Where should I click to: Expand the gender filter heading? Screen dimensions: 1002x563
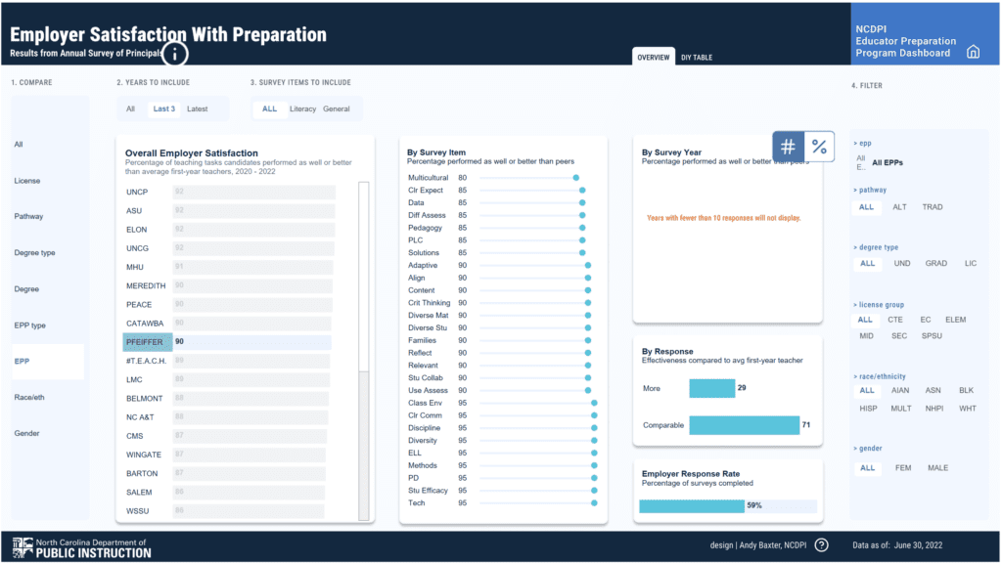coord(868,449)
